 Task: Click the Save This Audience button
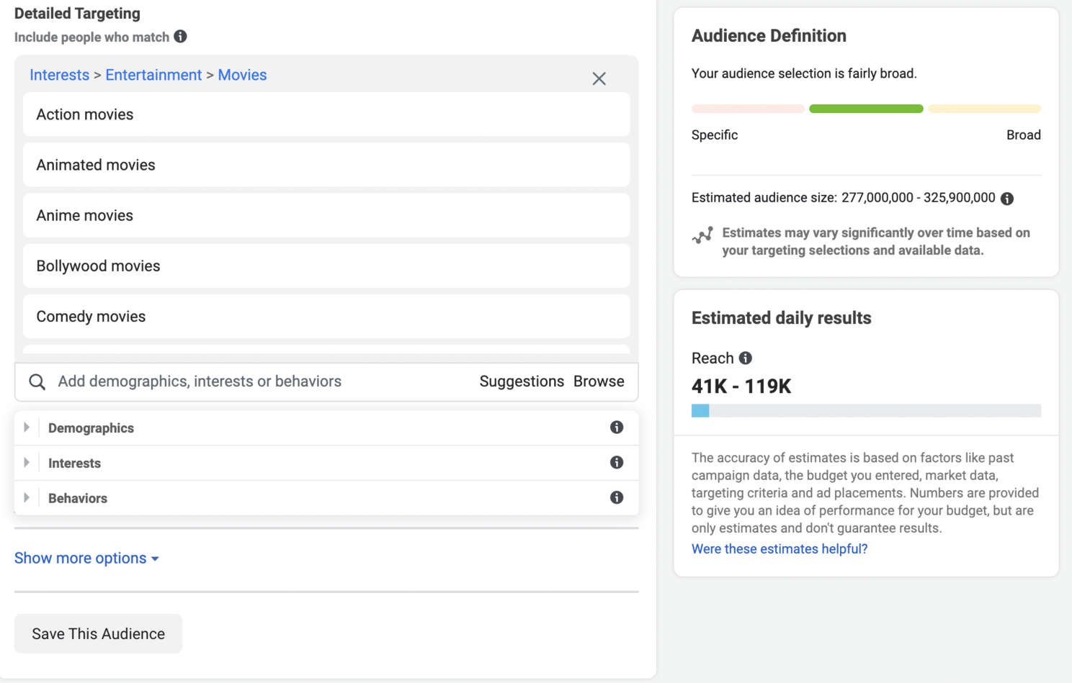pyautogui.click(x=97, y=633)
